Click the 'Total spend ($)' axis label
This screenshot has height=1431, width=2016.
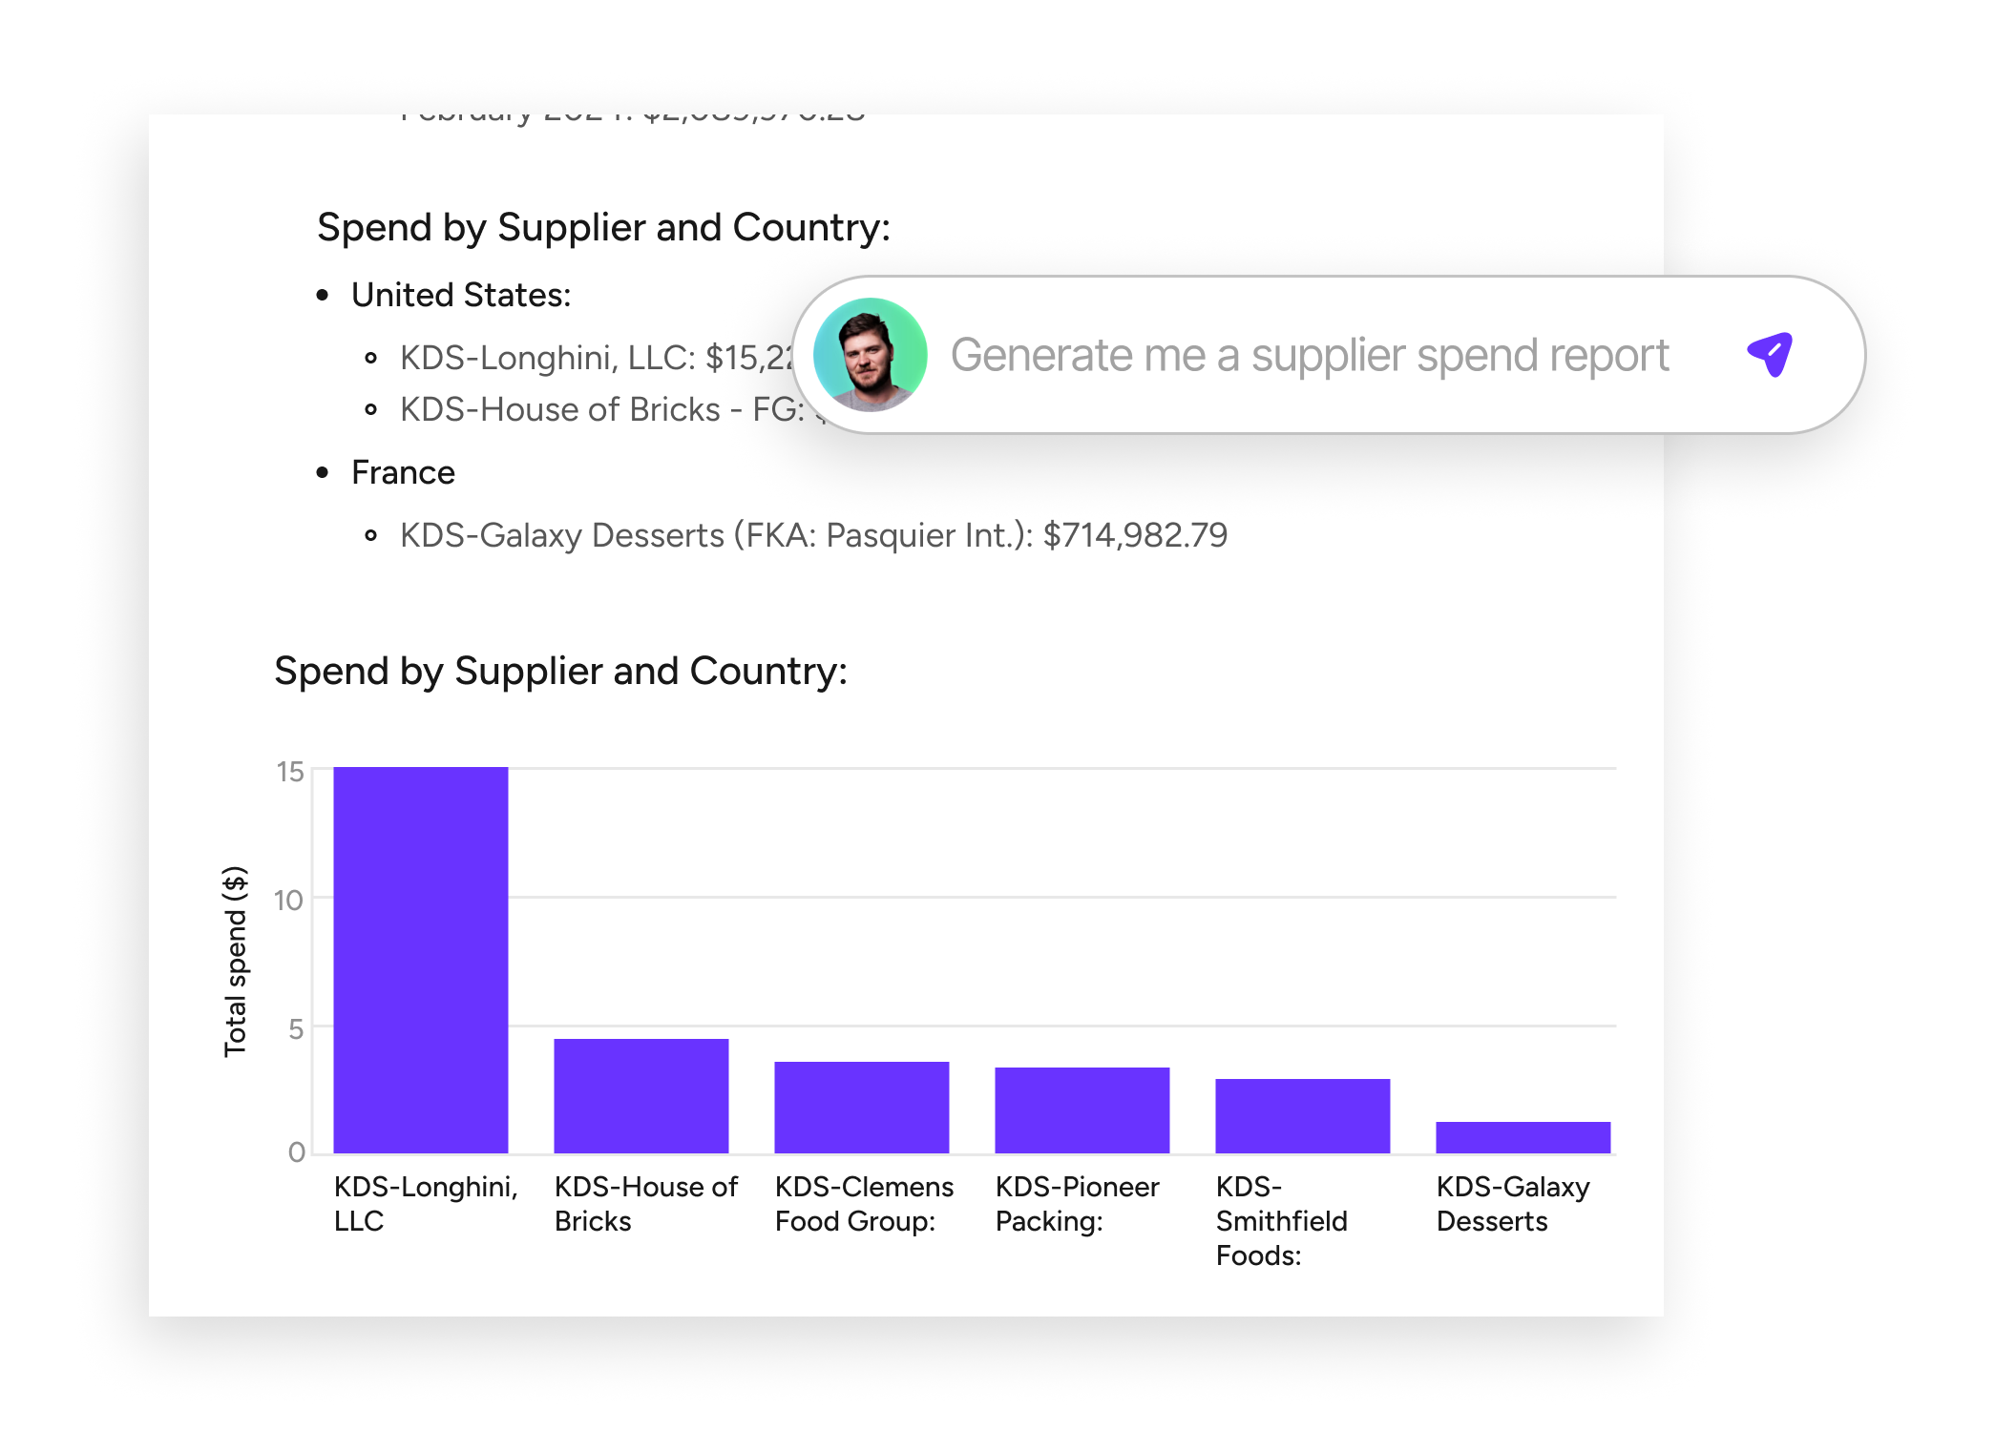[x=235, y=962]
